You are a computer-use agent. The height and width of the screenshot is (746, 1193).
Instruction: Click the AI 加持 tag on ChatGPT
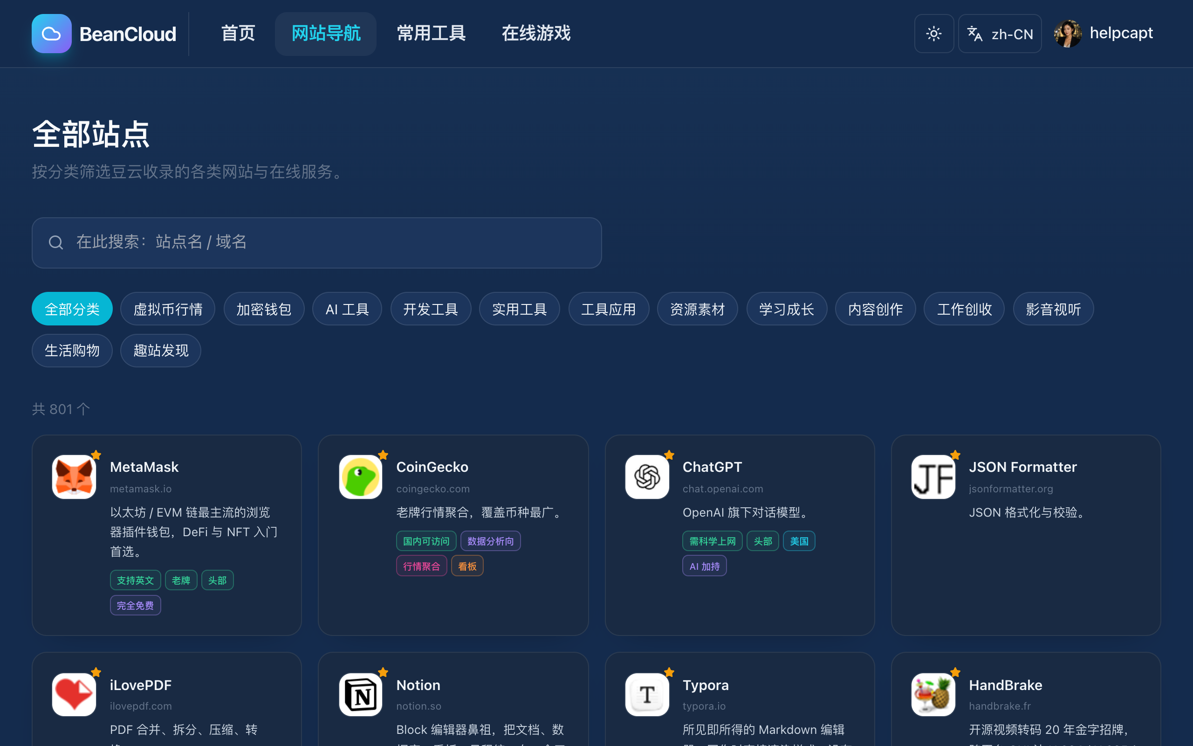click(705, 566)
